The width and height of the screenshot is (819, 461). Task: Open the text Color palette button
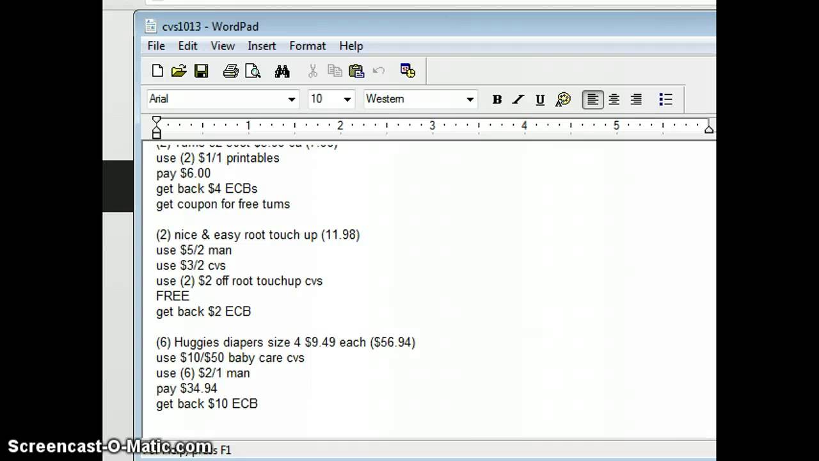562,99
